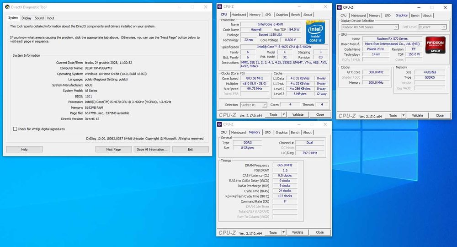Viewport: 457px width, 247px height.
Task: Click the Intel Core i5 inside logo
Action: pos(315,32)
